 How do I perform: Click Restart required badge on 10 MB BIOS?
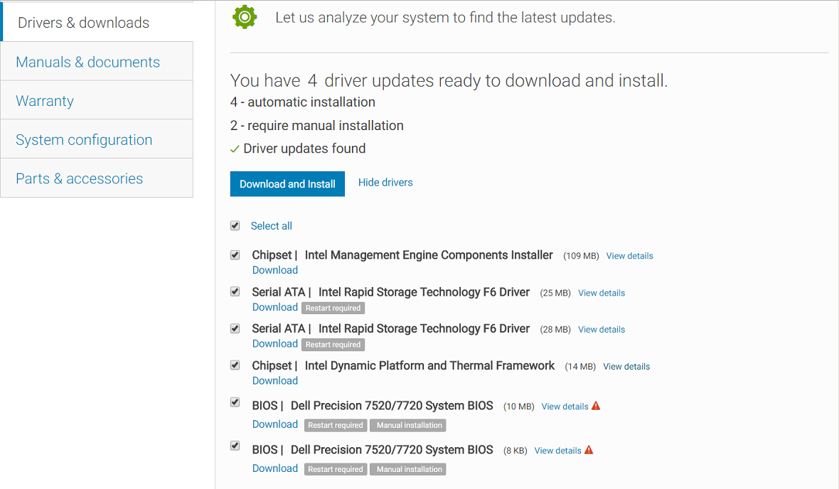coord(336,425)
